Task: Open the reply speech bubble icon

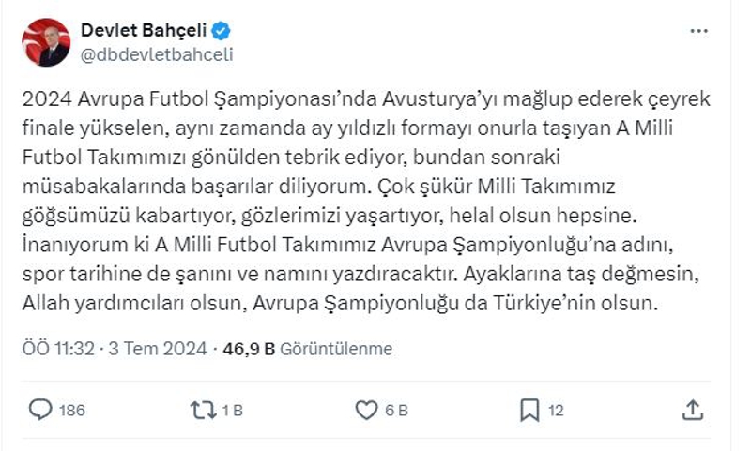Action: (x=41, y=410)
